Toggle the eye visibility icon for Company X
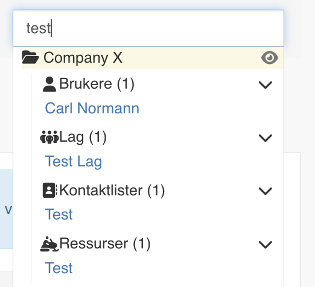This screenshot has width=315, height=287. [270, 58]
